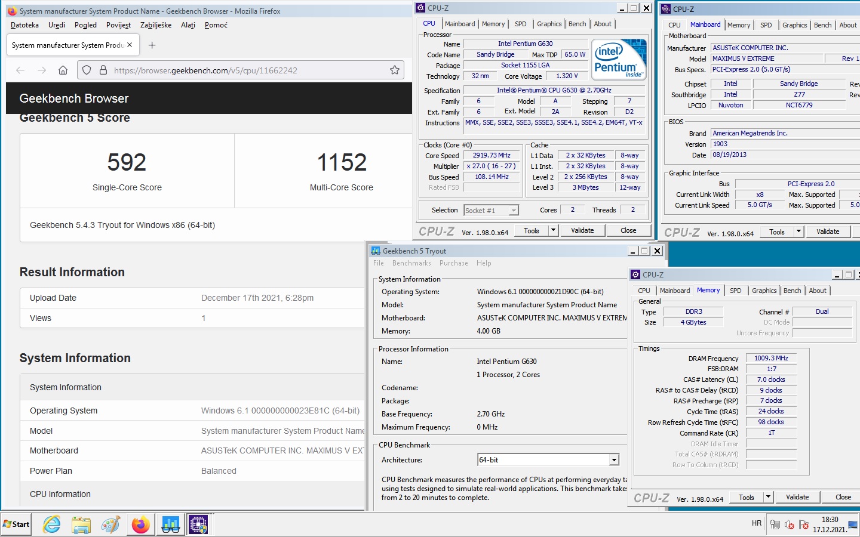The height and width of the screenshot is (537, 860).
Task: Click the tracking protection shield icon
Action: (87, 70)
